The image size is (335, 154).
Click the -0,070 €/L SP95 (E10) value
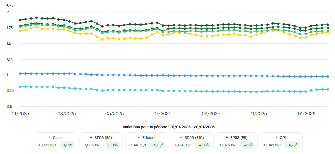pos(182,145)
